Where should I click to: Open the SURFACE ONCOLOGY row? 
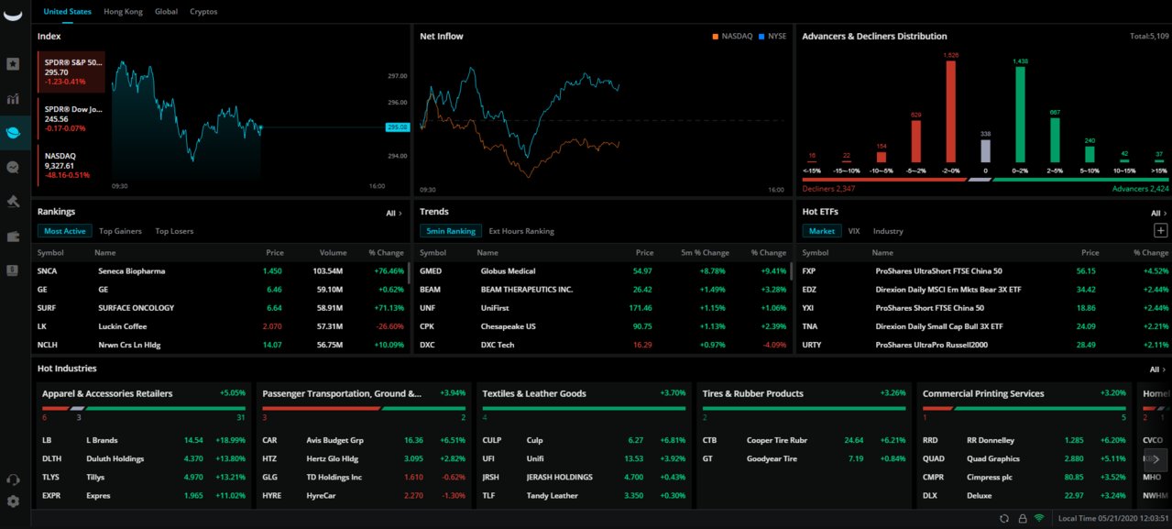tap(219, 308)
